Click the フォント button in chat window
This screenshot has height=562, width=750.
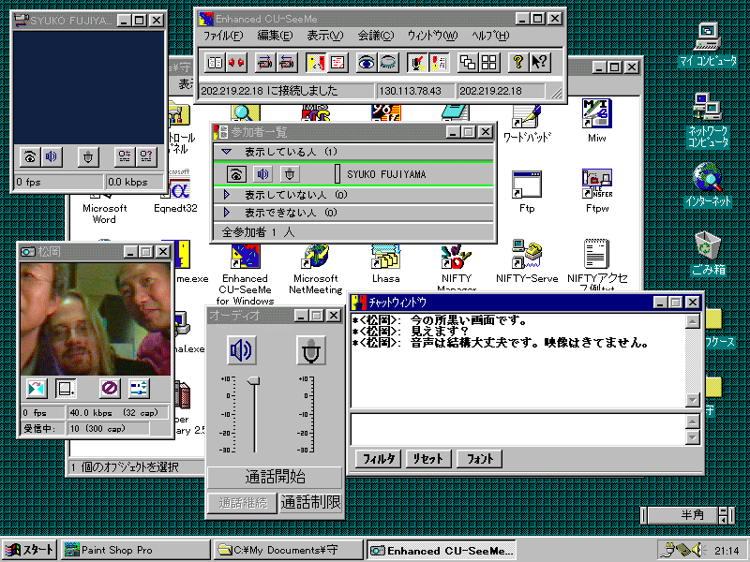point(480,459)
